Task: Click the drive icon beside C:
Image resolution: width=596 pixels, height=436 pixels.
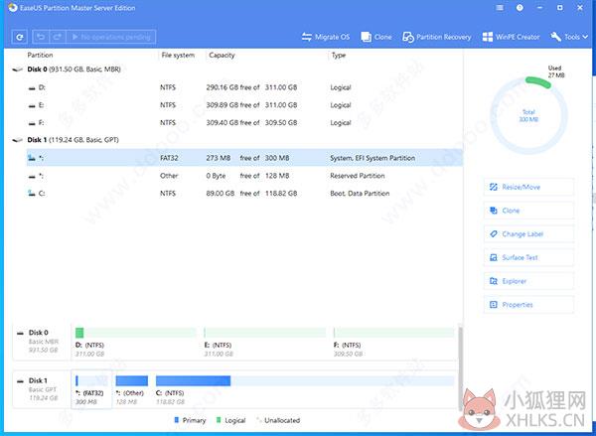Action: point(32,193)
